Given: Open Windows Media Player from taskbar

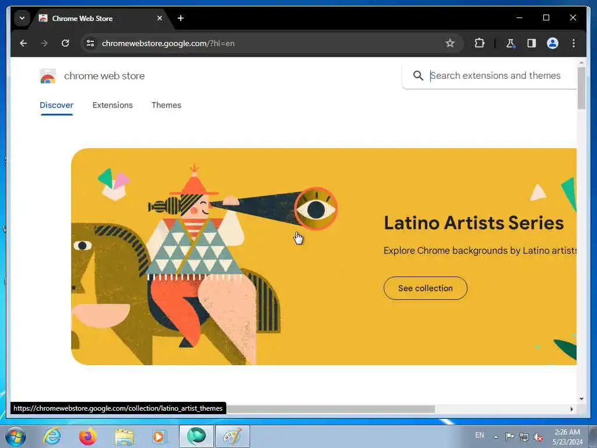Looking at the screenshot, I should pos(160,436).
